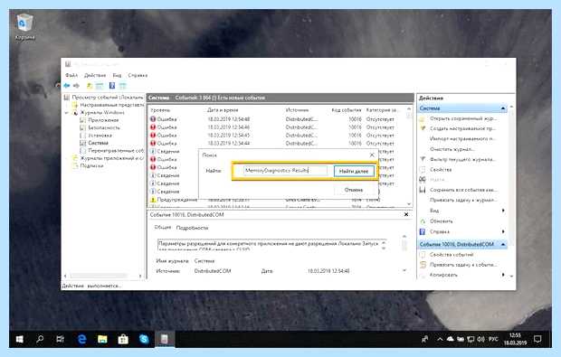Click Открыть сохраненный журнал action
The image size is (561, 357).
[x=462, y=118]
